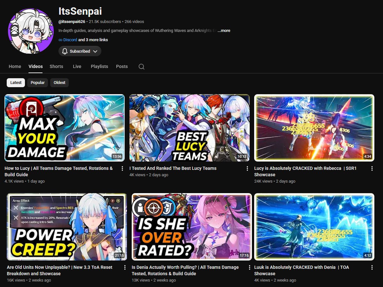Open options menu for Denia Worth Pulling video

[x=249, y=268]
